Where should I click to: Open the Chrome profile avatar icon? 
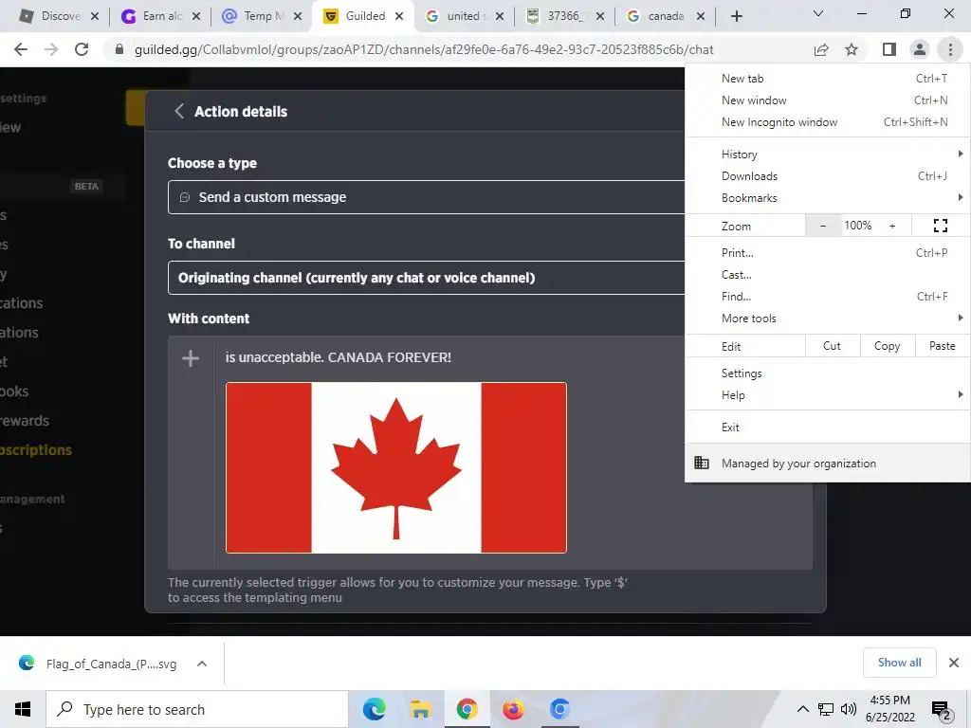920,49
